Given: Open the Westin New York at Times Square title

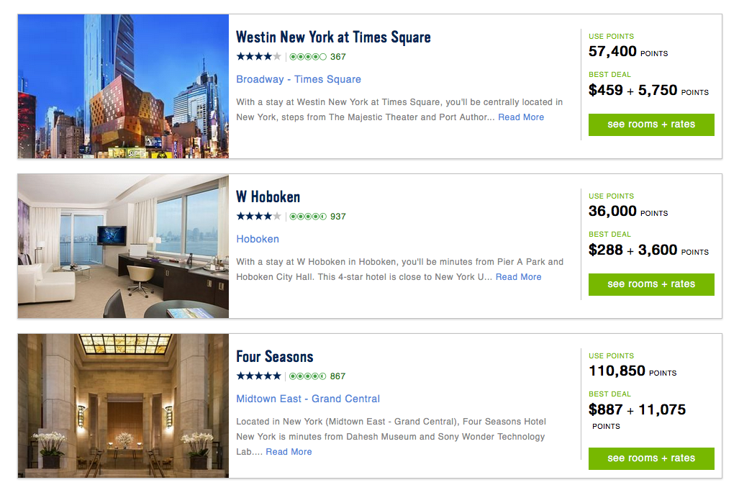Looking at the screenshot, I should click(x=333, y=37).
